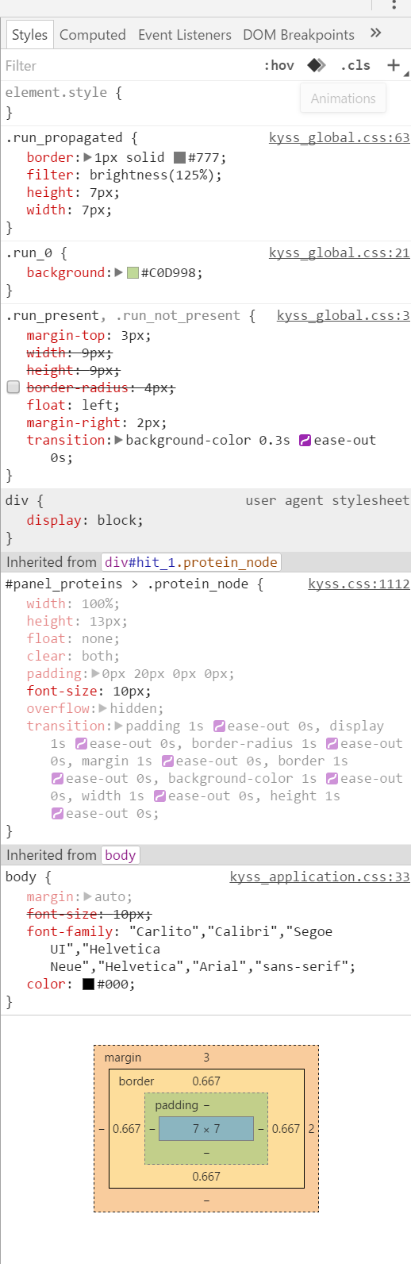Click the .run_propagated selector
411x1264 pixels.
(x=64, y=137)
